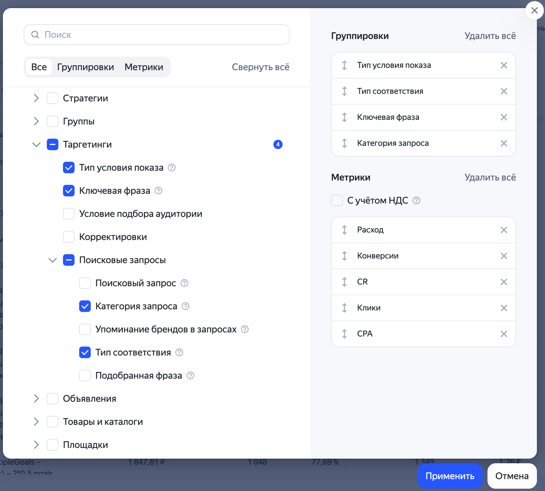The height and width of the screenshot is (491, 545).
Task: Uncheck Тип условия показа checkbox
Action: [69, 168]
